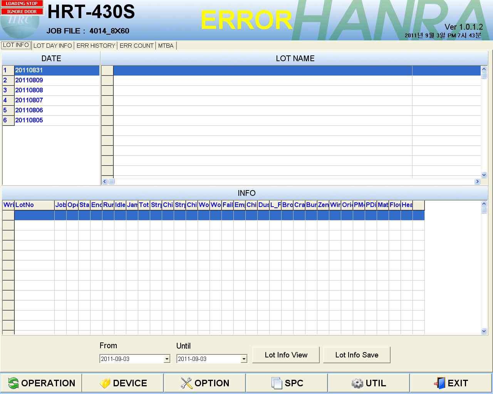Click the Zen column header

(x=323, y=205)
